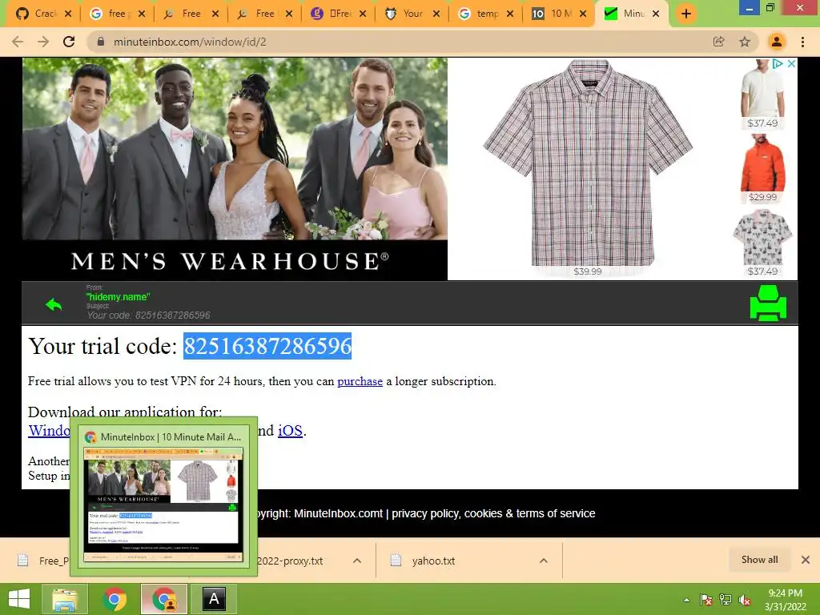Click the browser forward arrow
Viewport: 820px width, 615px height.
43,42
